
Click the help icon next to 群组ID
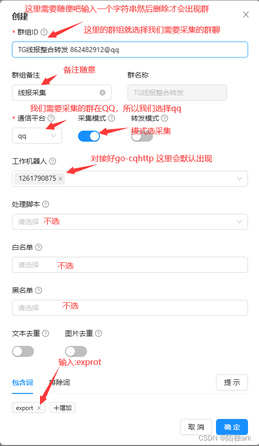point(44,32)
